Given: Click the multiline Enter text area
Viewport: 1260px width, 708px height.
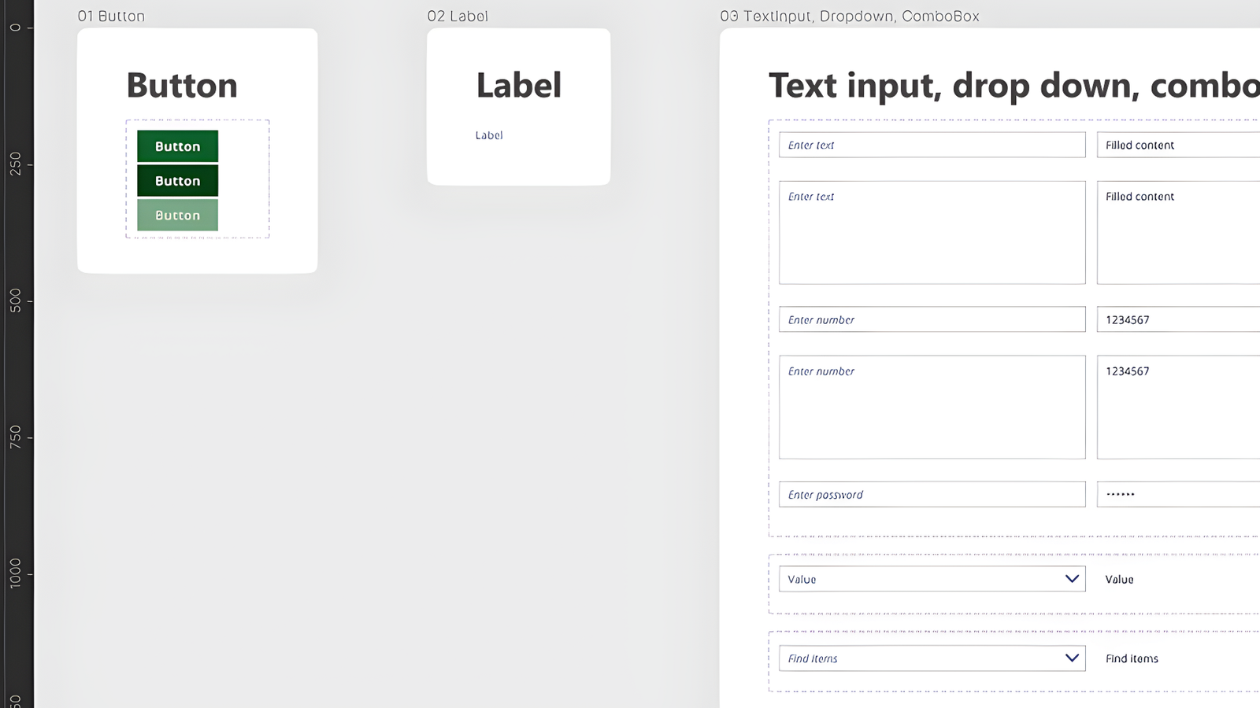Looking at the screenshot, I should click(932, 233).
